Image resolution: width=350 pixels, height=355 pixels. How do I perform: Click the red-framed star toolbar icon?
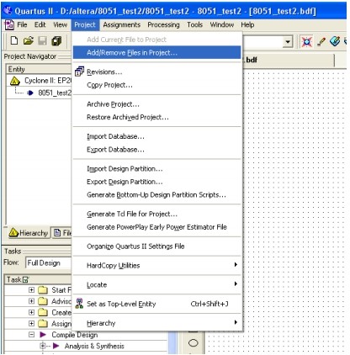coord(306,42)
